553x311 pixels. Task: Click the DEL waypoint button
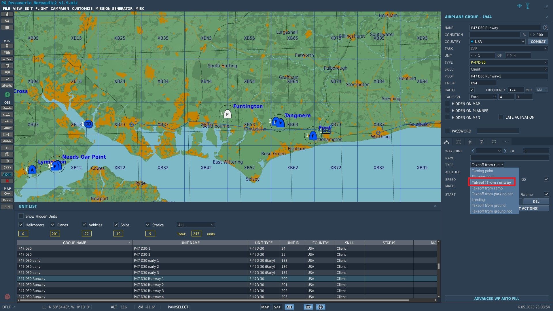click(x=536, y=201)
